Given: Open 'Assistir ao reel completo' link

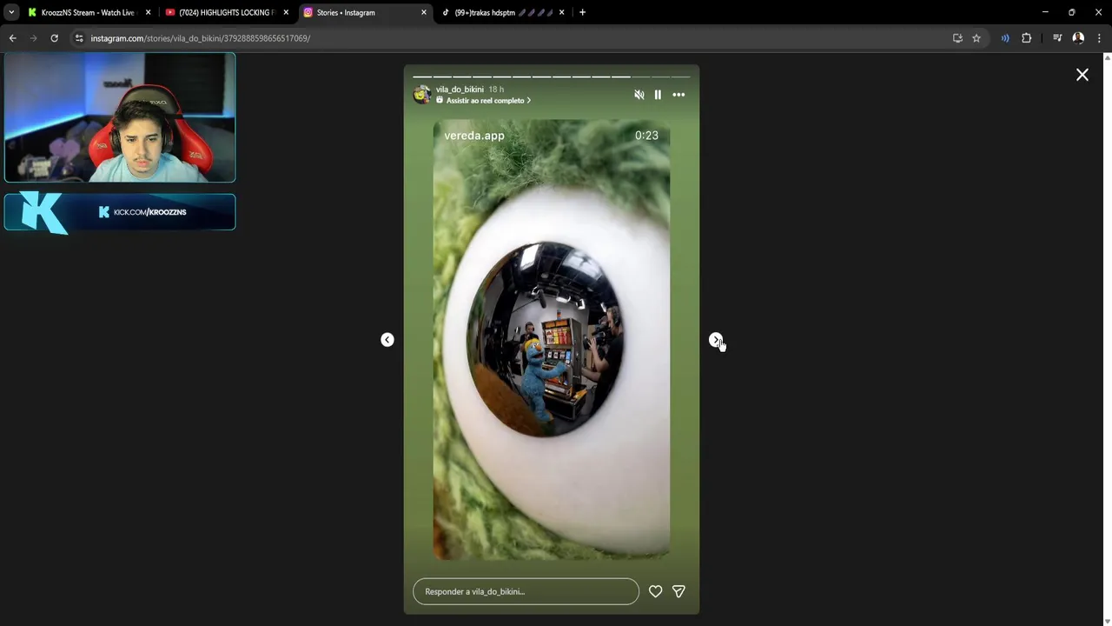Looking at the screenshot, I should point(484,101).
